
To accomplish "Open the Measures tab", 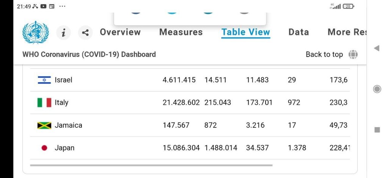I will [181, 32].
